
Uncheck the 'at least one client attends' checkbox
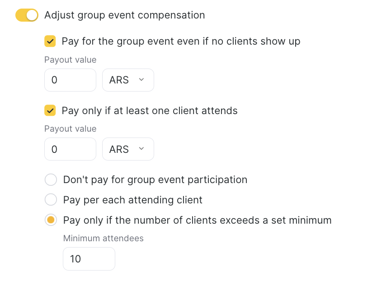(50, 110)
